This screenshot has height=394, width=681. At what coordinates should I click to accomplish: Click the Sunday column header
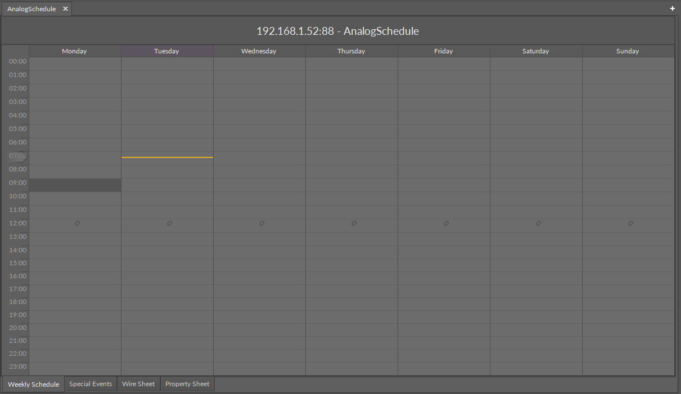click(x=627, y=51)
